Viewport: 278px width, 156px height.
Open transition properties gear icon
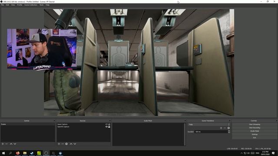pos(228,128)
